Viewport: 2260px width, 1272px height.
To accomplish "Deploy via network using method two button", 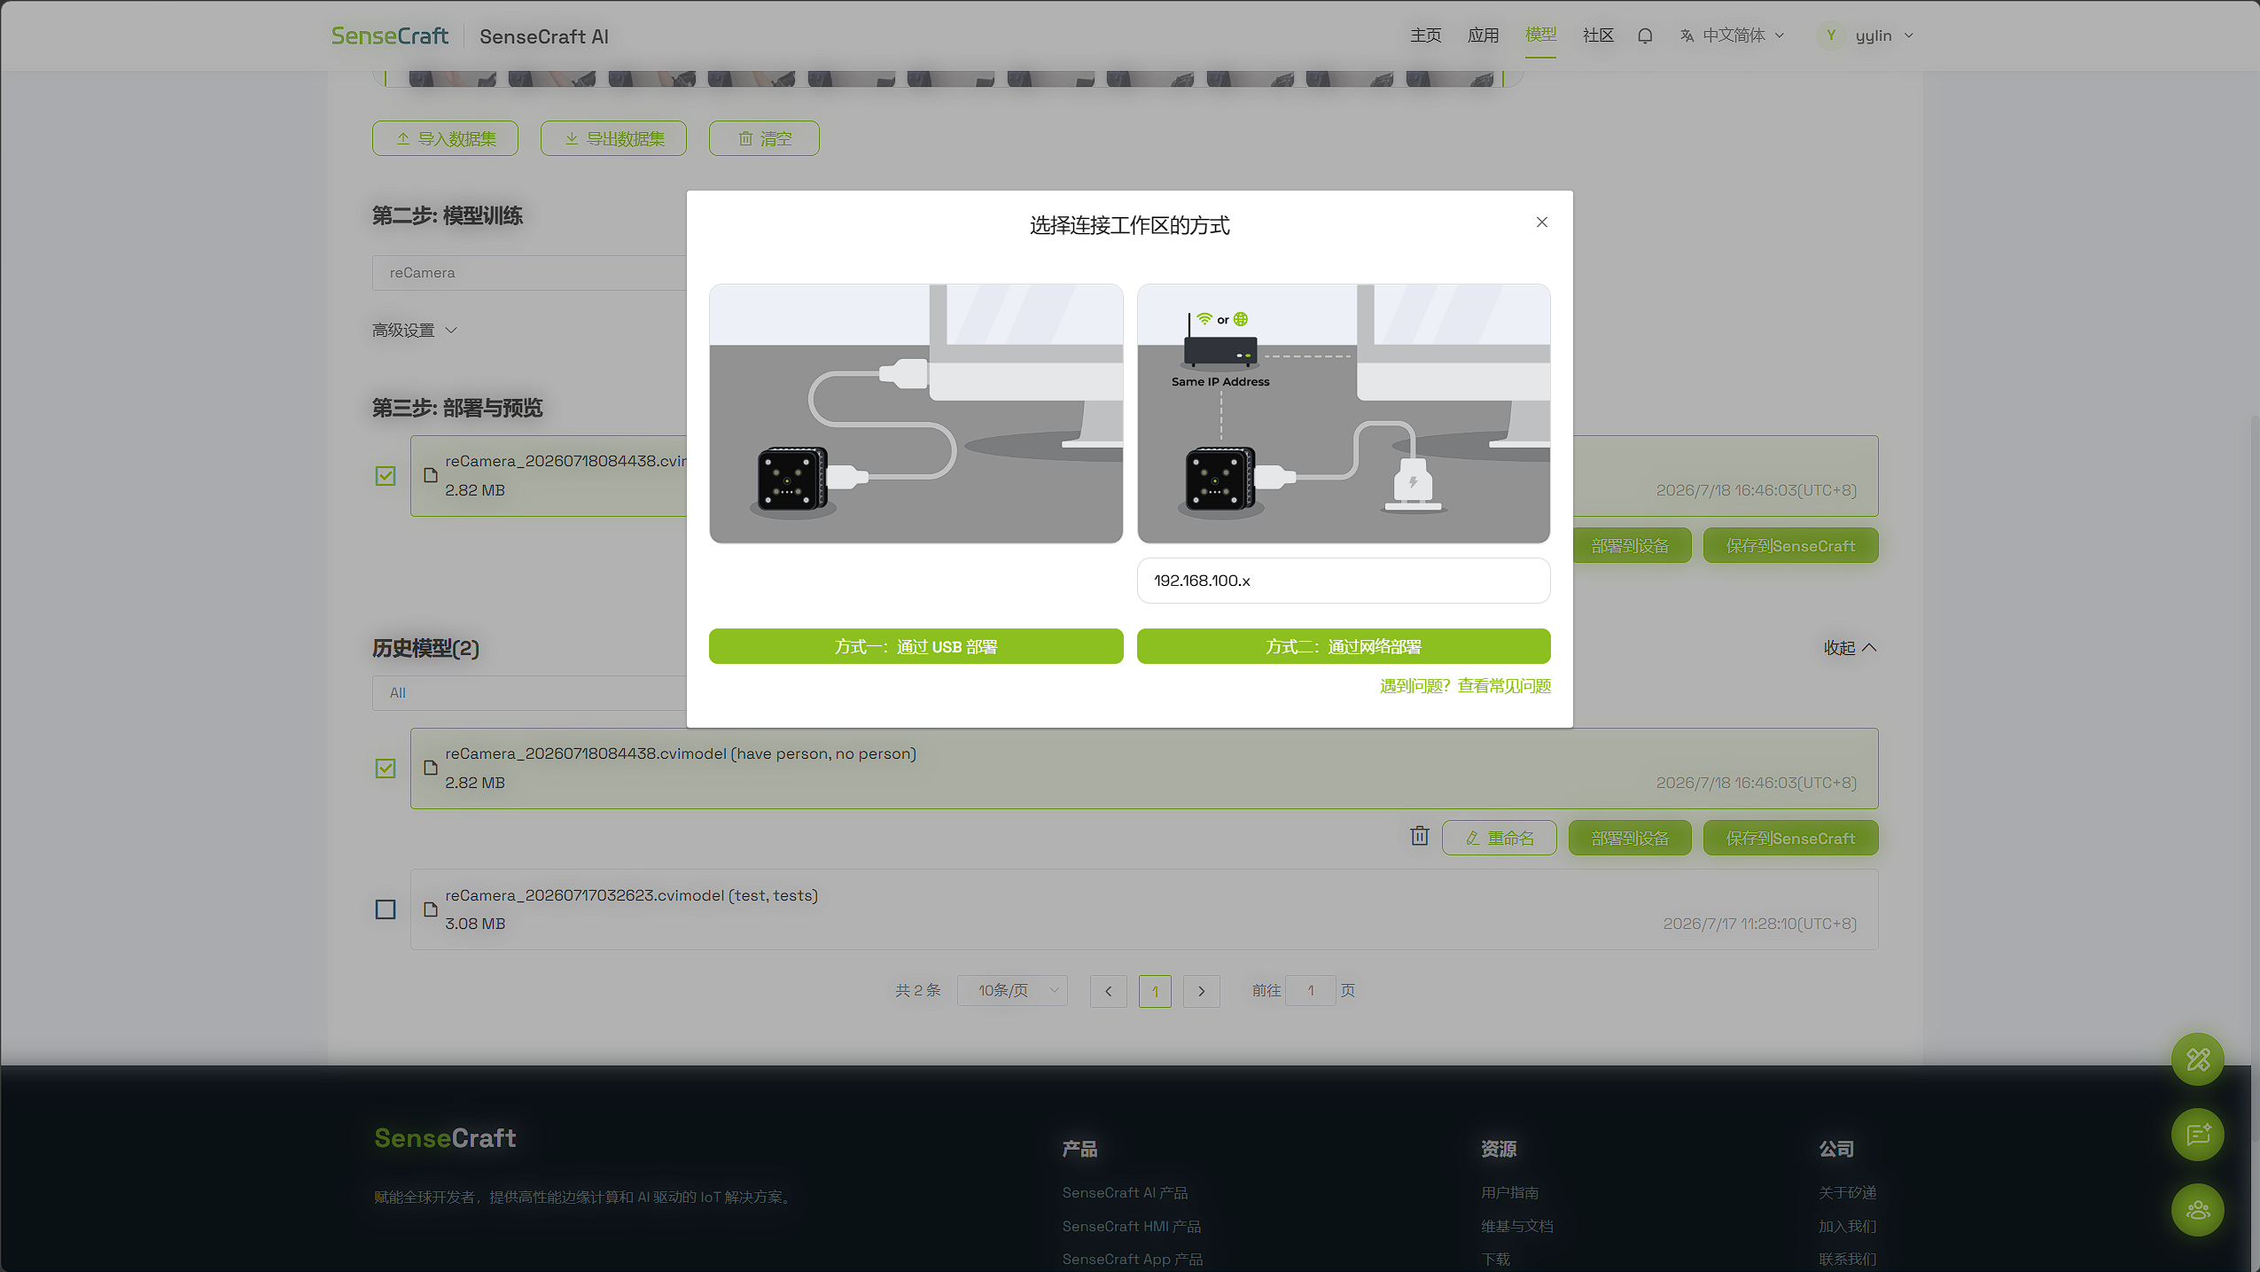I will point(1344,646).
